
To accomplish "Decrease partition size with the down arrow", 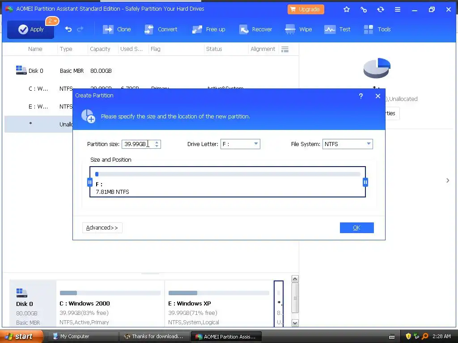I will [x=157, y=146].
